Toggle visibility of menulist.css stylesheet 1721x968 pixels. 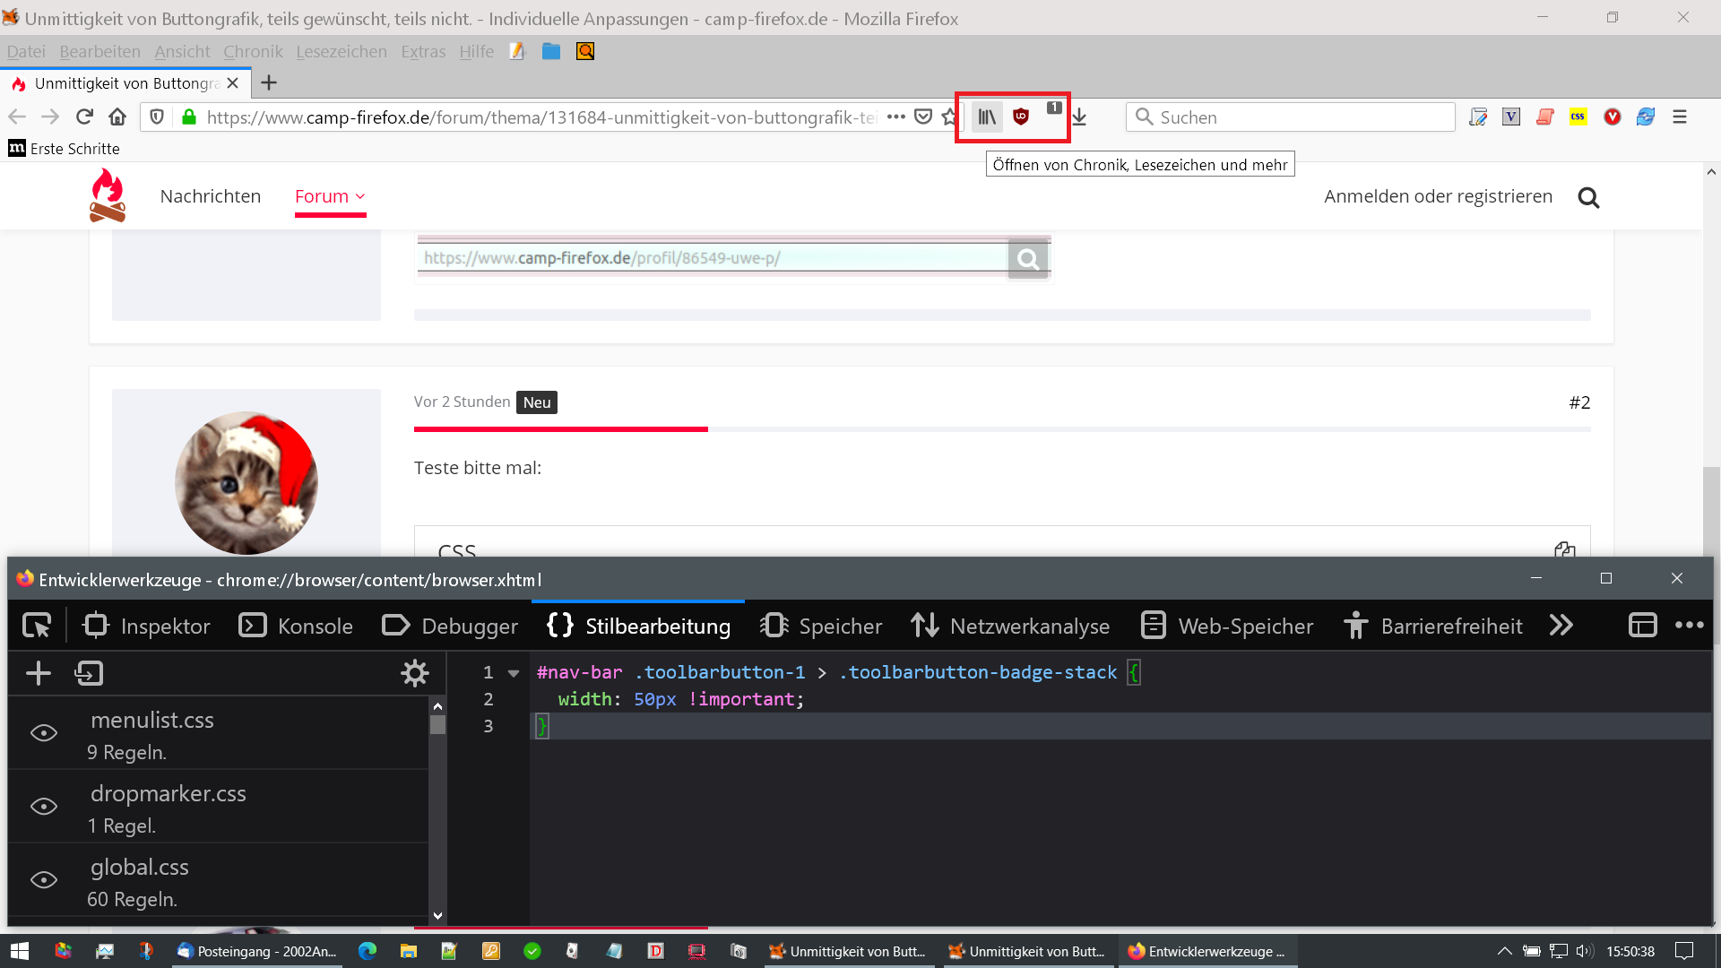44,733
